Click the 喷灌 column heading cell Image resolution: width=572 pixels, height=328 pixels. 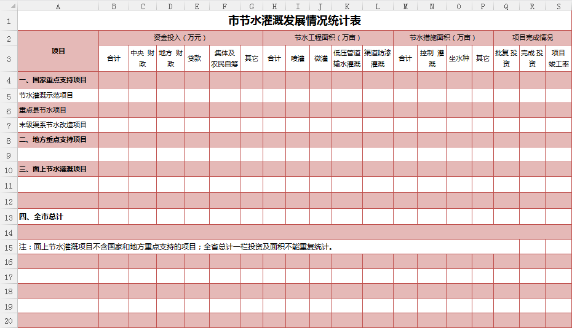[298, 58]
